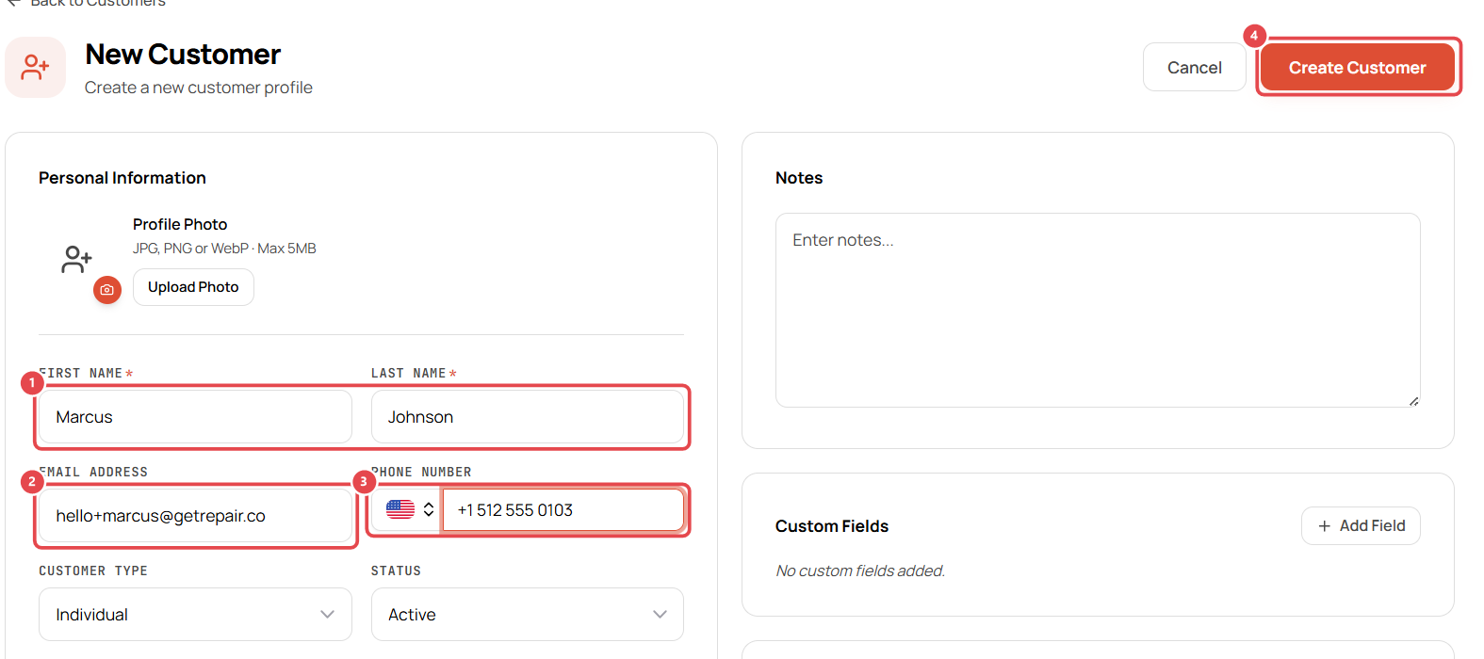The height and width of the screenshot is (659, 1484).
Task: Click the "No custom fields added." text
Action: coord(860,571)
